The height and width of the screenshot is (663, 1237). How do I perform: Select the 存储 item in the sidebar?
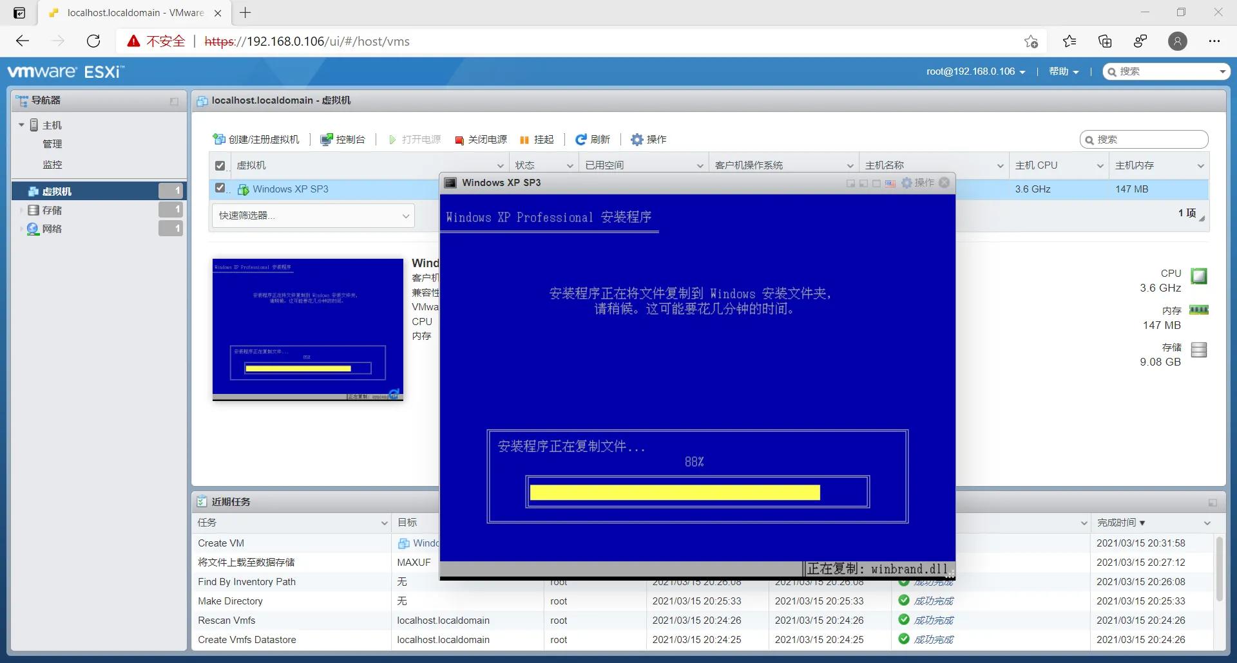click(x=53, y=210)
